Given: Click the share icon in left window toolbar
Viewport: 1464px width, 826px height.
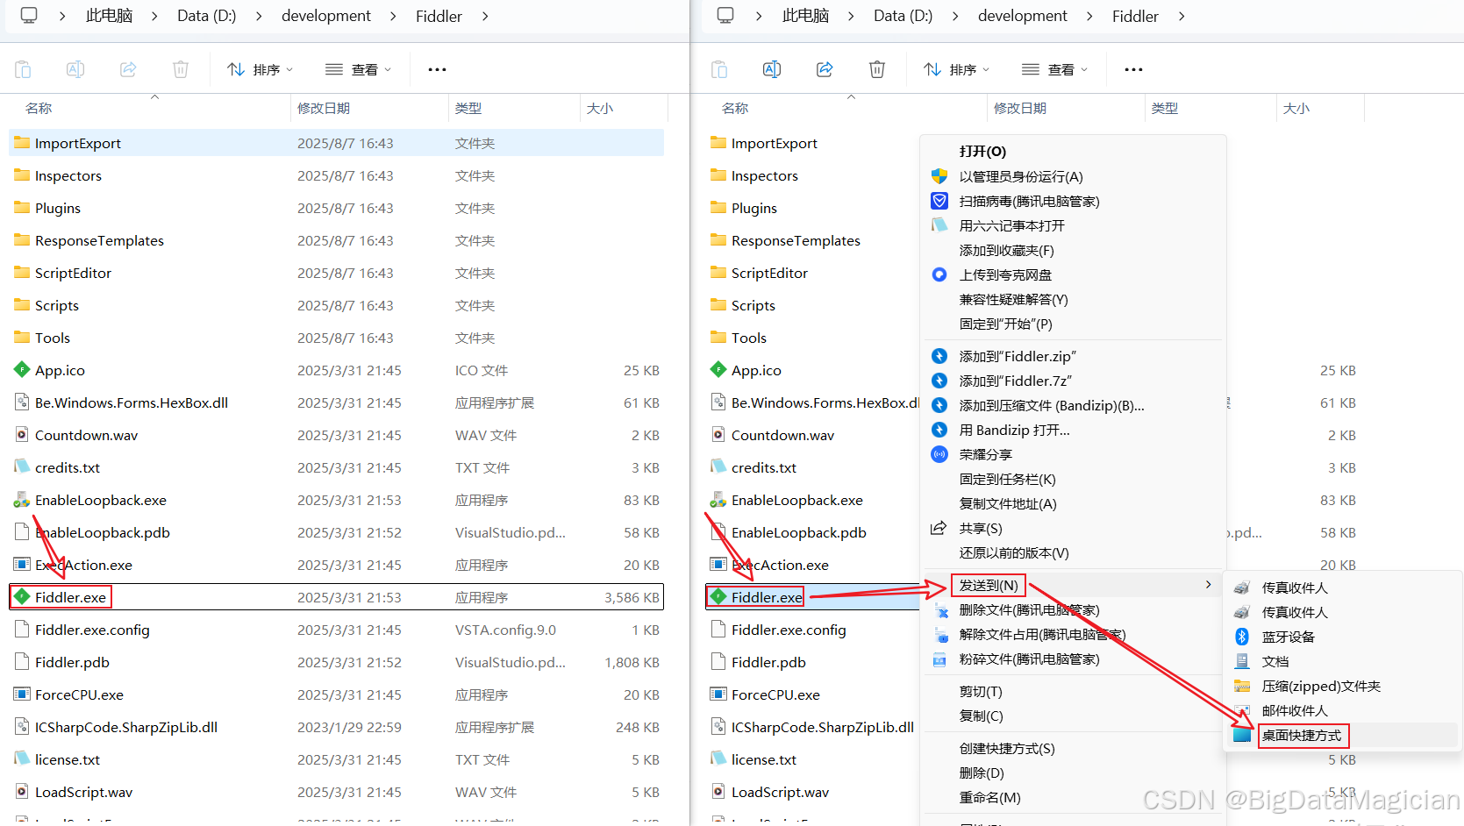Looking at the screenshot, I should (128, 69).
